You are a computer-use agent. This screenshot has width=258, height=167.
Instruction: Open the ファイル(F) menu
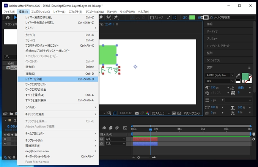pos(9,12)
